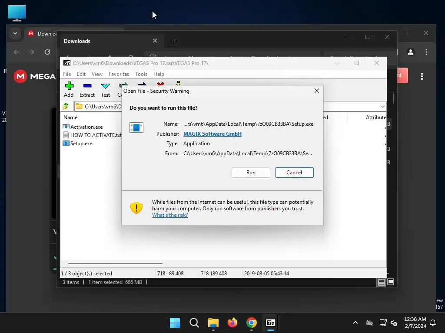Click the Chrome forward arrow

pos(32,52)
